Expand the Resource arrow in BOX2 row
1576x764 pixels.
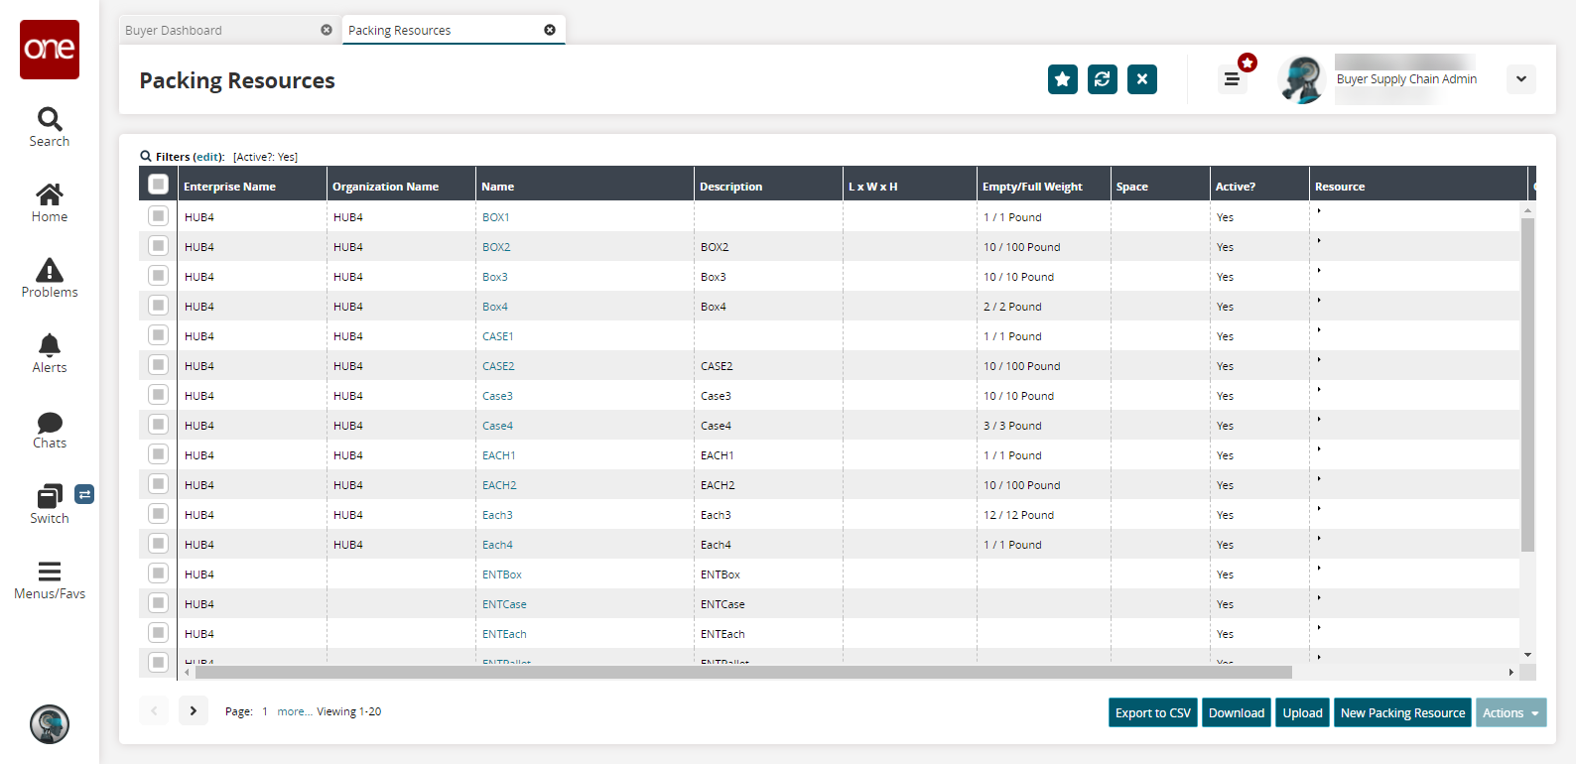[1319, 241]
